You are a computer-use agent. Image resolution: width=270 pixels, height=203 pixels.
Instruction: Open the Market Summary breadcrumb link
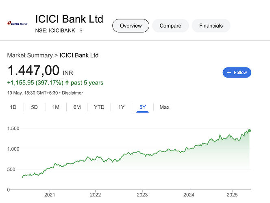30,55
